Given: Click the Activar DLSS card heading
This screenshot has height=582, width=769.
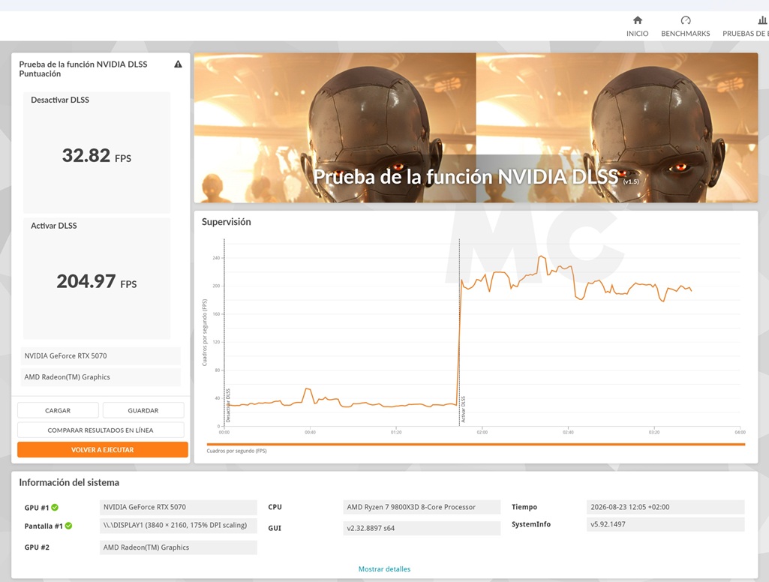Looking at the screenshot, I should 54,226.
